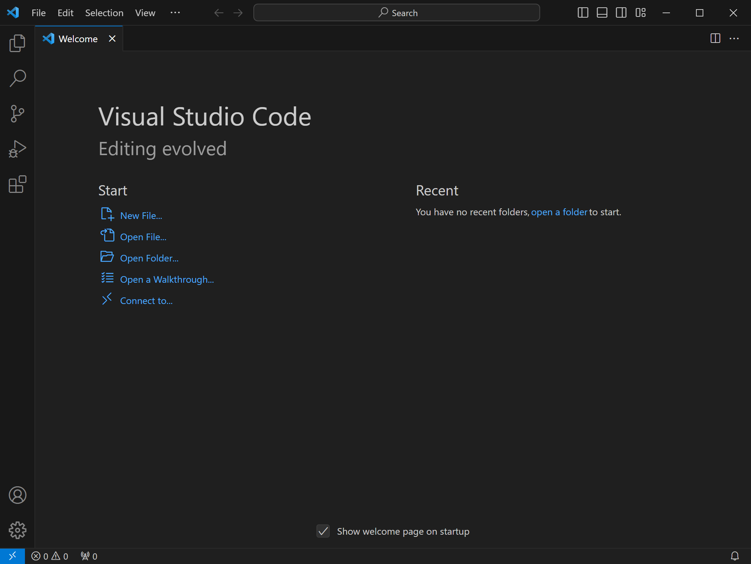The image size is (751, 564).
Task: Click the Open Folder... link
Action: 149,258
